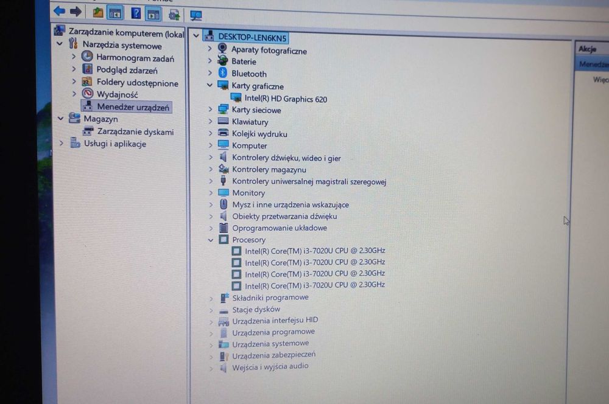Click the printer toolbar icon
Image resolution: width=609 pixels, height=404 pixels.
[174, 15]
